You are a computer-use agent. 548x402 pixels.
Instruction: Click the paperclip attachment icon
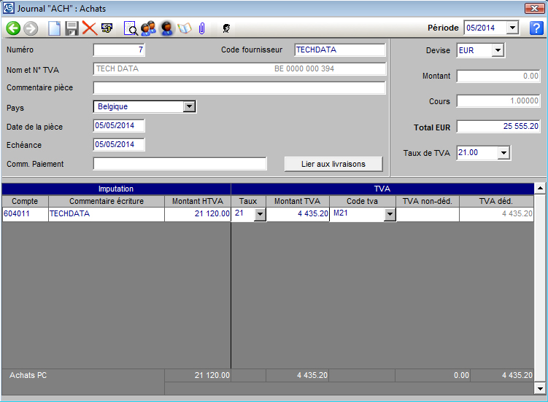[x=201, y=28]
